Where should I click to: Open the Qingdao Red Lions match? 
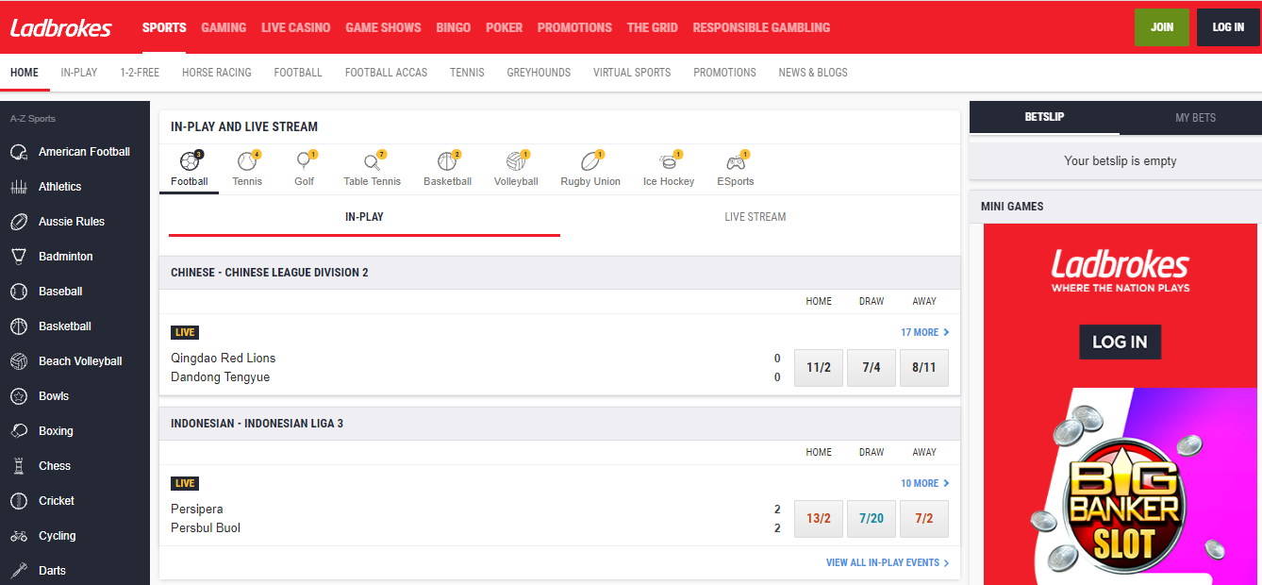pos(224,359)
